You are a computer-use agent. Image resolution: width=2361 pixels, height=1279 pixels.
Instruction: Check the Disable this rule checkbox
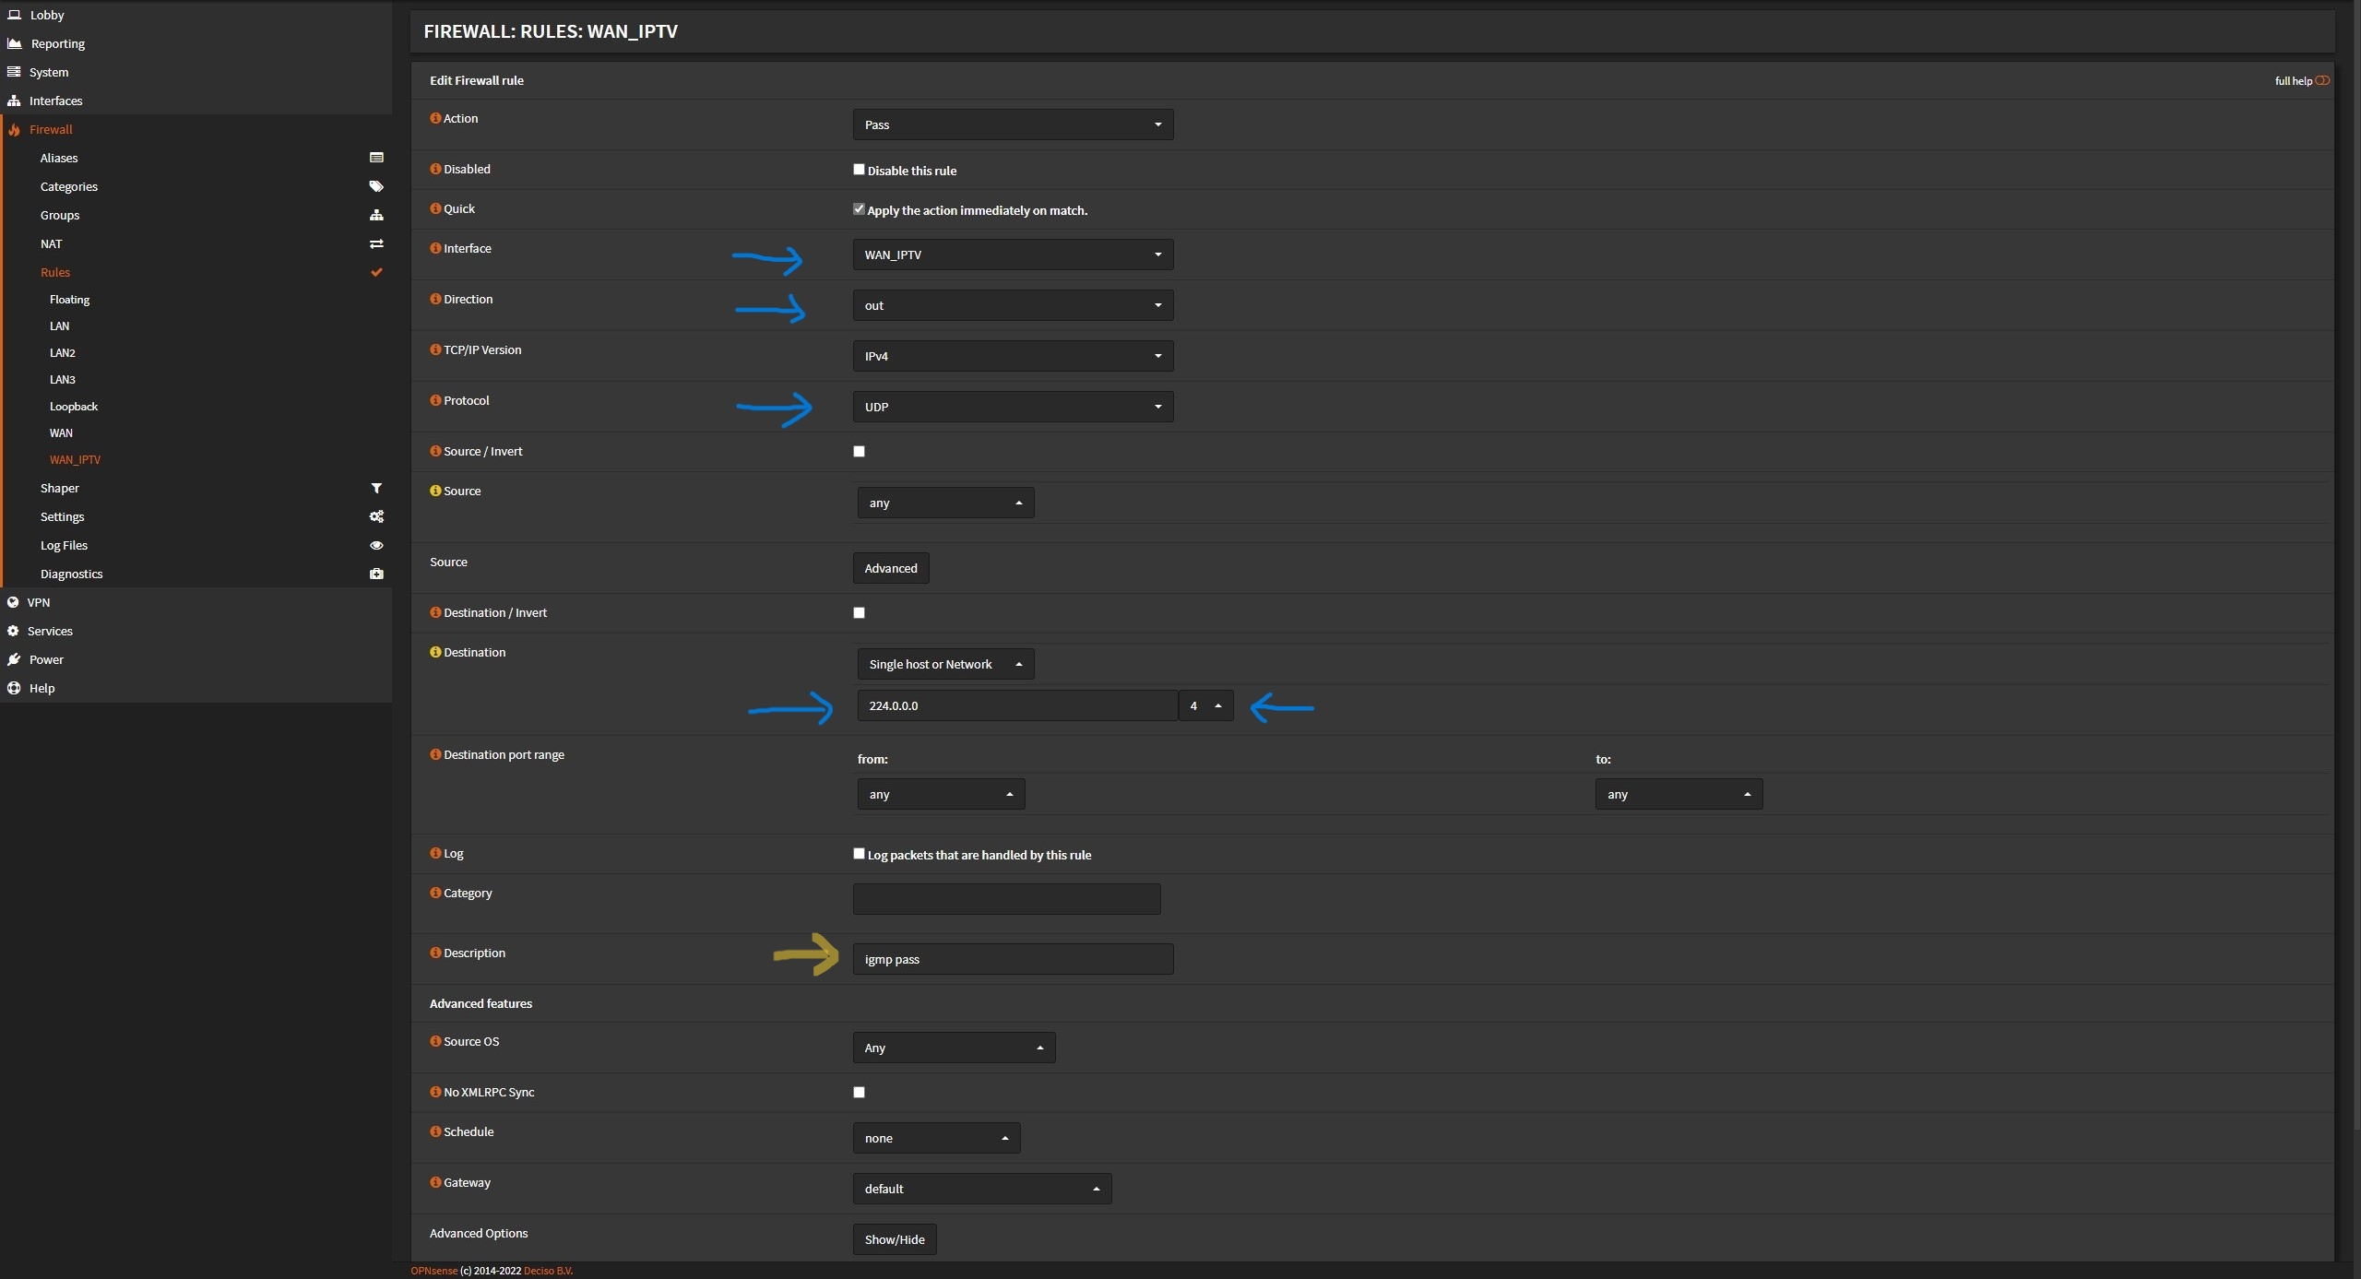click(859, 170)
